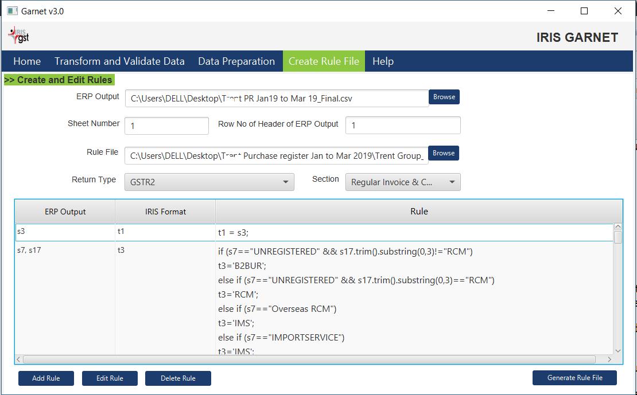Click the rule line t3='B2BUR';

click(242, 266)
